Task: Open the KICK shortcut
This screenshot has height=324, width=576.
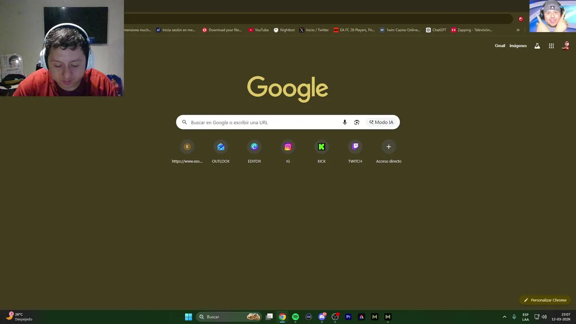Action: coord(321,152)
